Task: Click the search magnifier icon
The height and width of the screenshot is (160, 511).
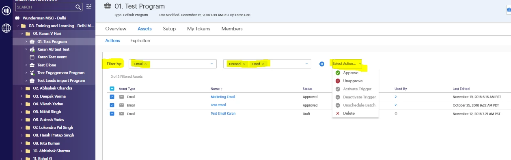Action: (78, 7)
